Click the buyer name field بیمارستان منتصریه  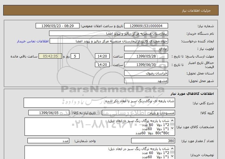coord(108,33)
